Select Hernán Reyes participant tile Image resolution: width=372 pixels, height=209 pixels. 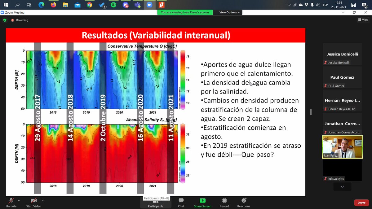(x=342, y=101)
